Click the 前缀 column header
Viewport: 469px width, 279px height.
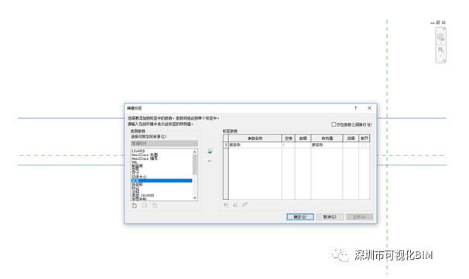point(303,138)
